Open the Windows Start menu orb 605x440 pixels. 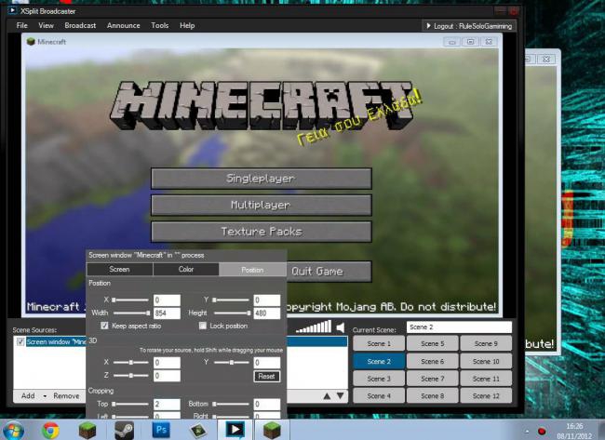13,430
